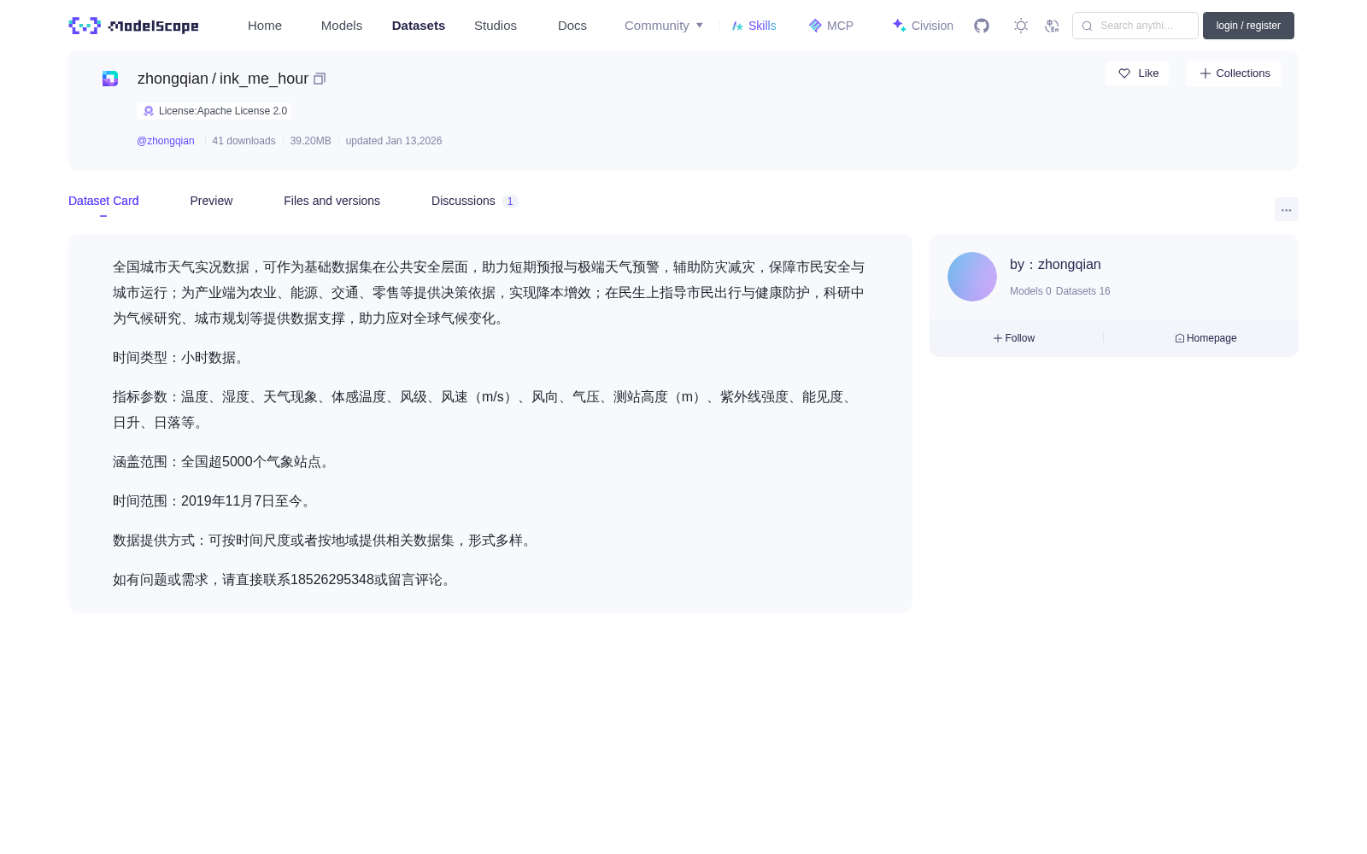
Task: Click the Homepage house icon
Action: pos(1180,338)
